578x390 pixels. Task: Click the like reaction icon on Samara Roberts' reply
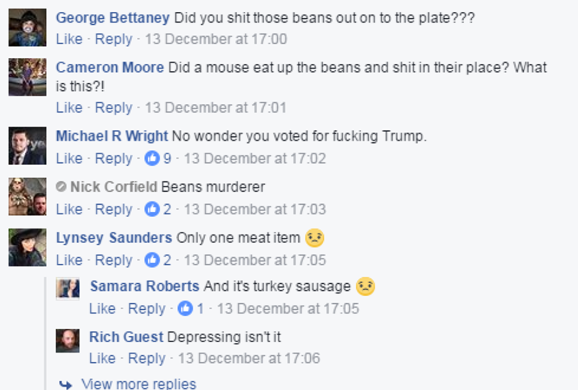click(185, 309)
